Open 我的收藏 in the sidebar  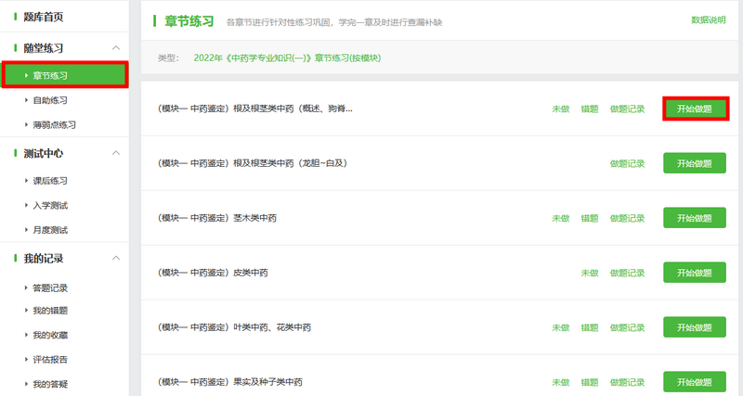49,335
